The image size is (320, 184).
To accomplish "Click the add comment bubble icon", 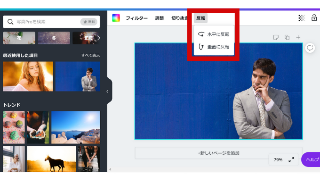I will coord(310,48).
